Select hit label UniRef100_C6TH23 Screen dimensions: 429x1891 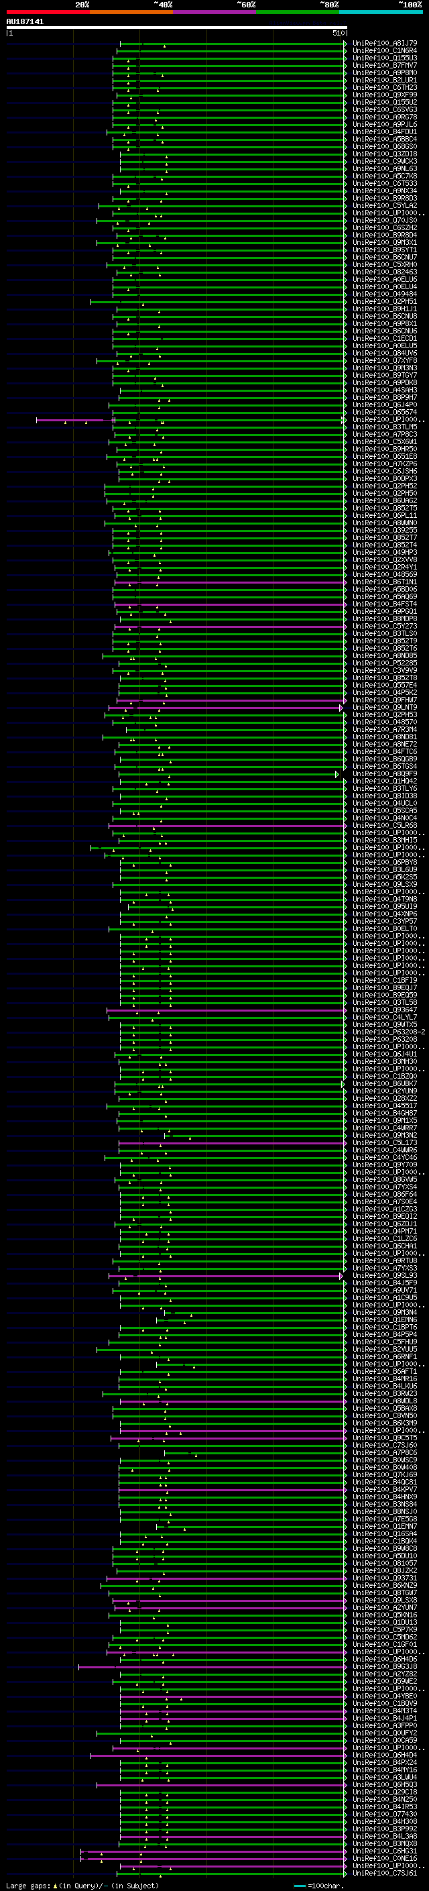click(x=384, y=87)
